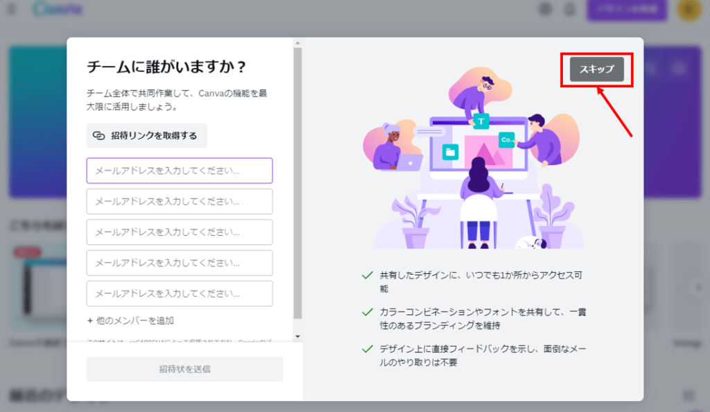The image size is (710, 412).
Task: Get the invite link via 招待リンクを取得する
Action: tap(147, 135)
